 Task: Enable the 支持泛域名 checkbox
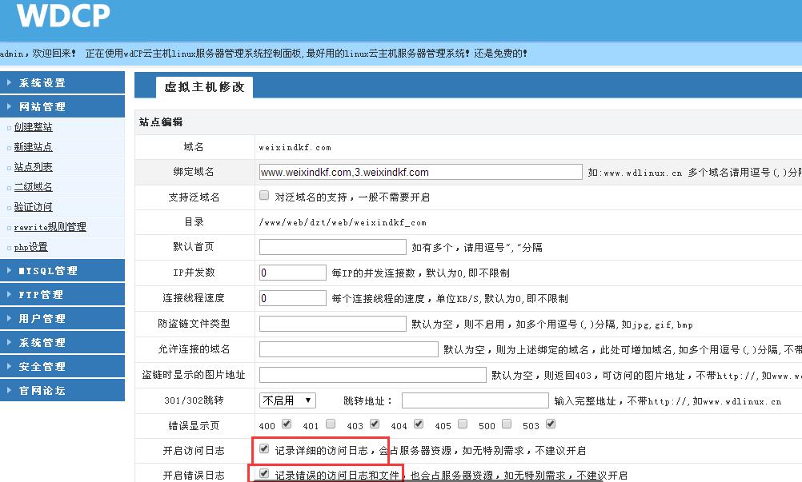point(264,196)
